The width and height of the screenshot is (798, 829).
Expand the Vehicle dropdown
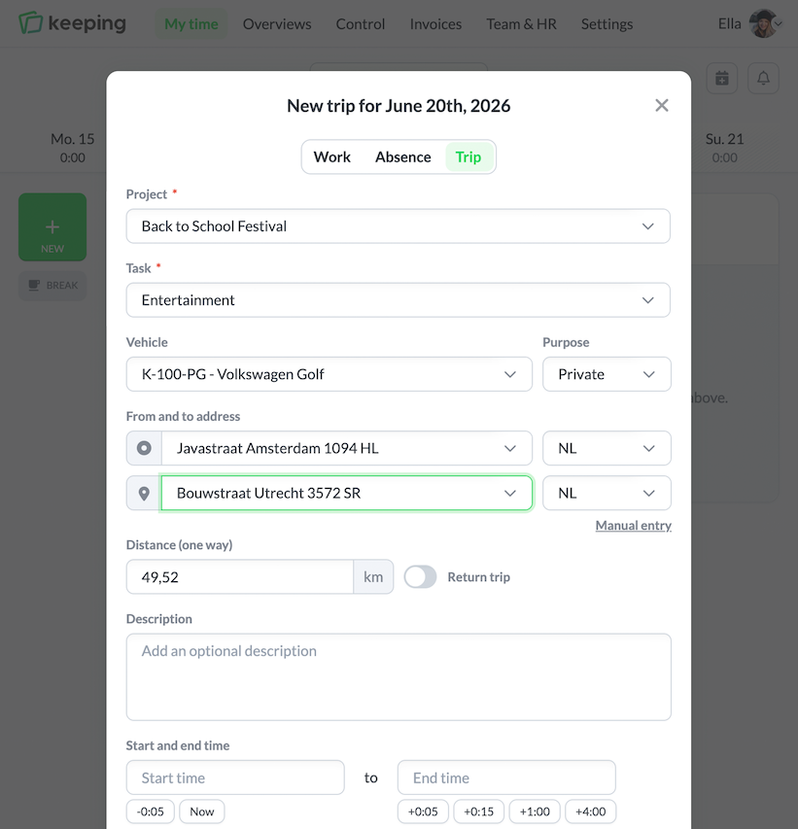[x=329, y=374]
